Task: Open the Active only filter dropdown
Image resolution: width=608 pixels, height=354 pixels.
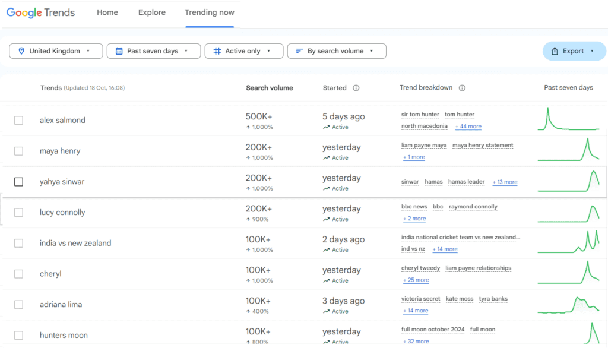Action: coord(244,51)
